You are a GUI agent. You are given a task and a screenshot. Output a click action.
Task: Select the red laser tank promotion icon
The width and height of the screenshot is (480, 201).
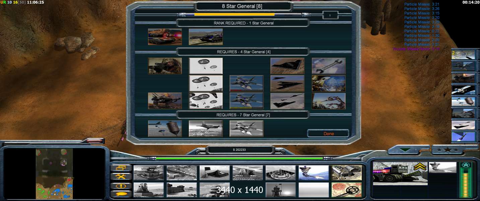(165, 37)
